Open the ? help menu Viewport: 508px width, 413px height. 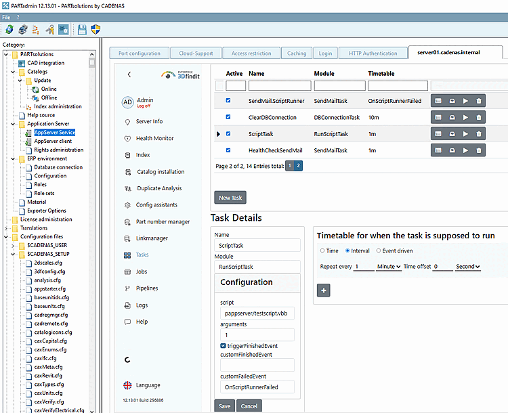tap(18, 17)
